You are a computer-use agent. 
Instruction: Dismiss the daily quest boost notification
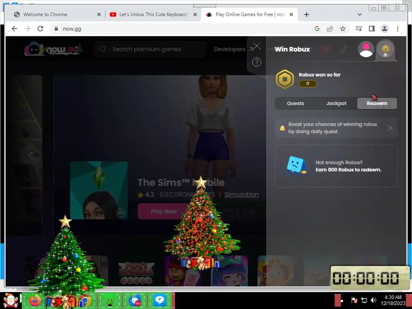click(x=390, y=128)
